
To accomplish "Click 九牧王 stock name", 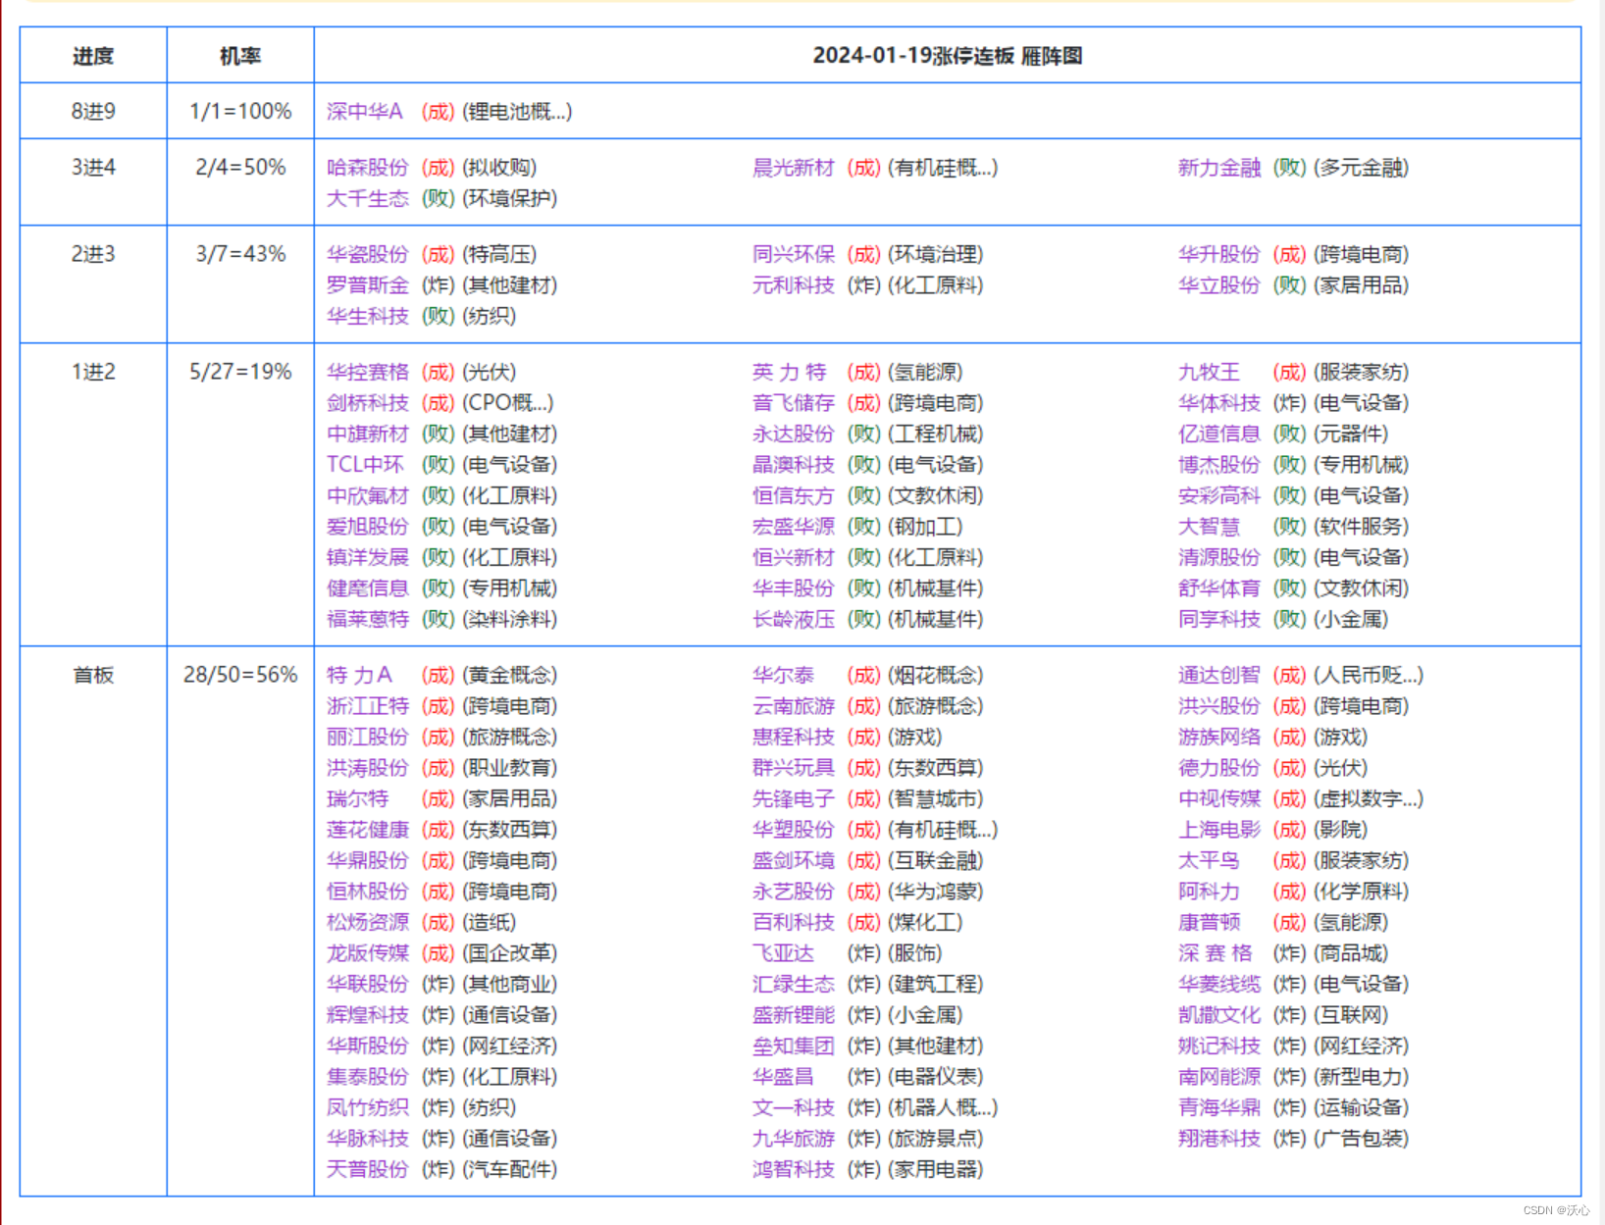I will point(1209,372).
